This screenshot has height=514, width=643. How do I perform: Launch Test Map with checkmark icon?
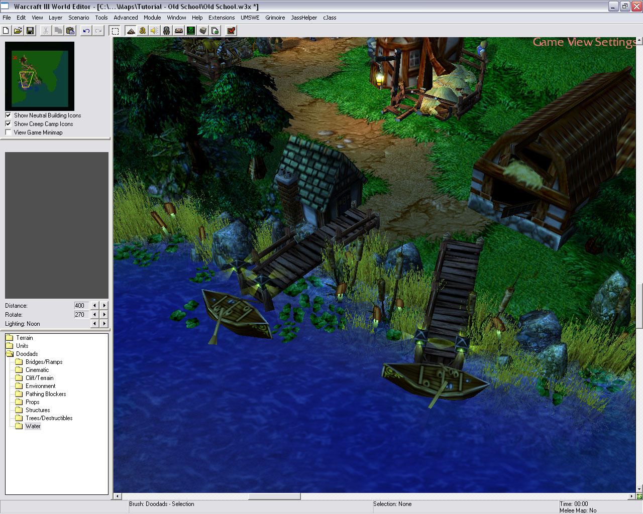pyautogui.click(x=231, y=31)
